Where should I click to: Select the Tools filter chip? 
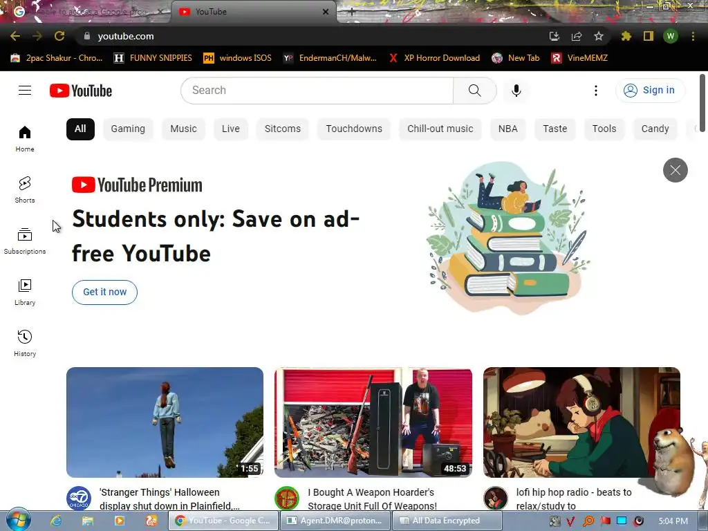coord(604,129)
